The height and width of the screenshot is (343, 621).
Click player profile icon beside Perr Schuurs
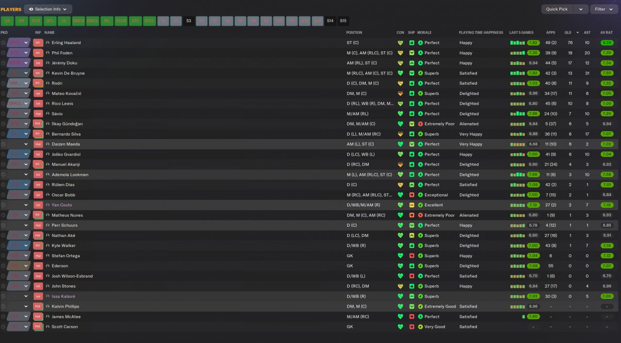(x=48, y=225)
